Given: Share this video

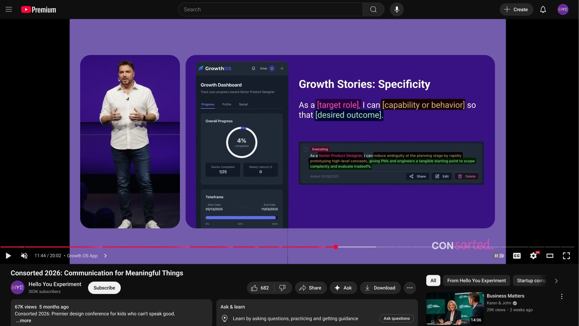Looking at the screenshot, I should (310, 288).
